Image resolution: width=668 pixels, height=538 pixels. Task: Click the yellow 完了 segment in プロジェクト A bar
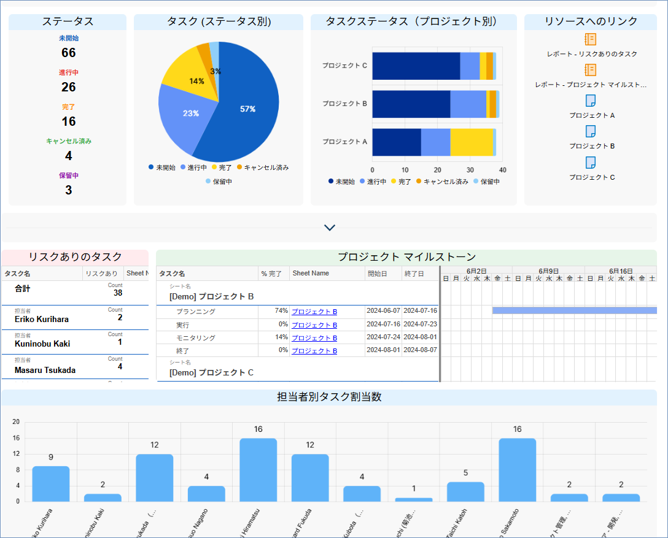pyautogui.click(x=472, y=142)
